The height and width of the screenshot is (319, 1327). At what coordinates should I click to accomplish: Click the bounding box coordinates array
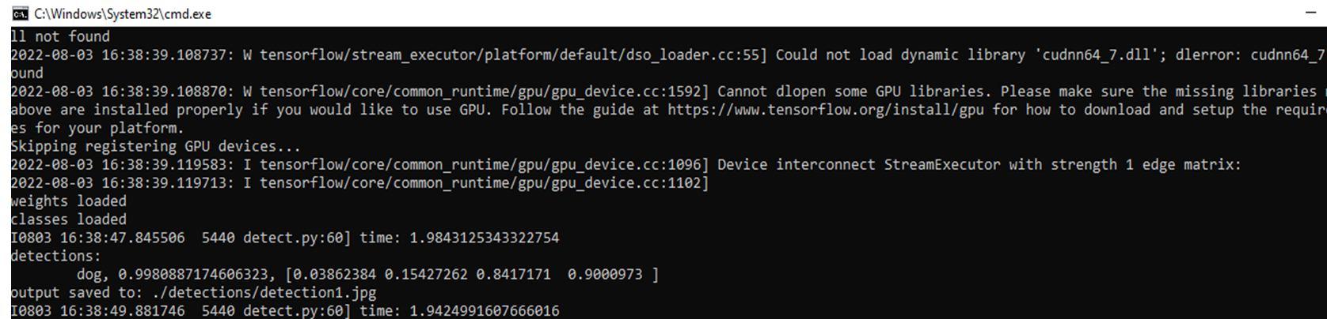[471, 274]
